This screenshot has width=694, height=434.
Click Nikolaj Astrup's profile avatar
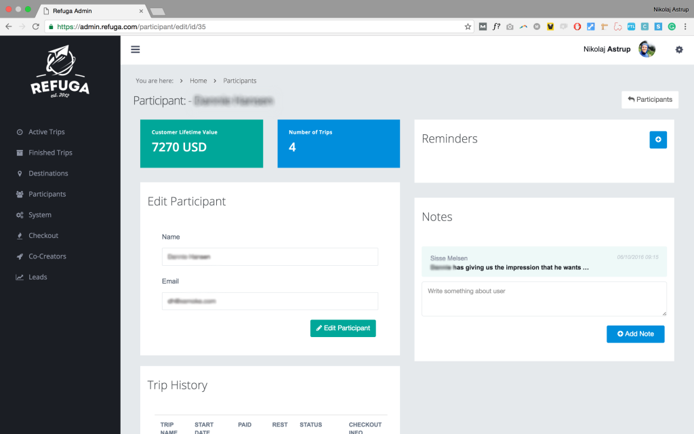tap(647, 49)
